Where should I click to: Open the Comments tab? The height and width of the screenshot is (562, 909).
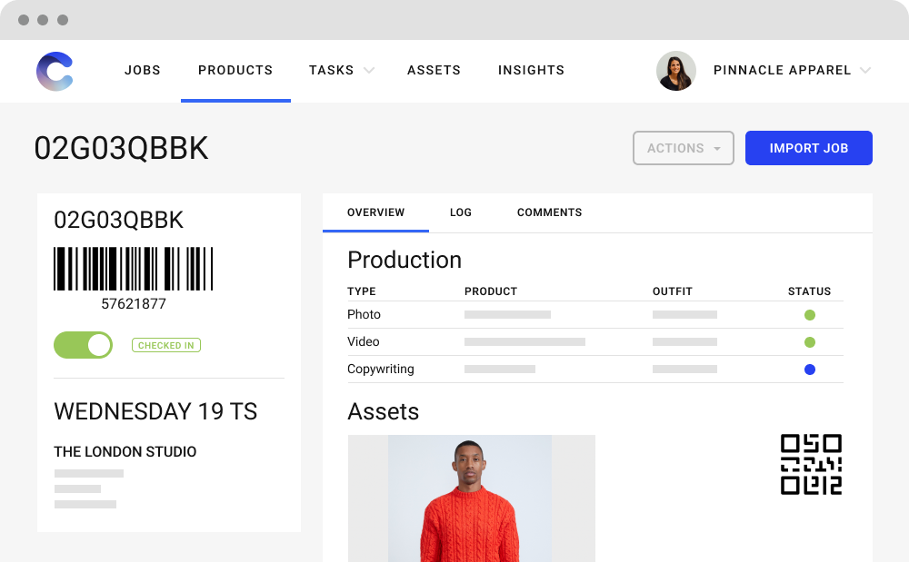pos(549,212)
